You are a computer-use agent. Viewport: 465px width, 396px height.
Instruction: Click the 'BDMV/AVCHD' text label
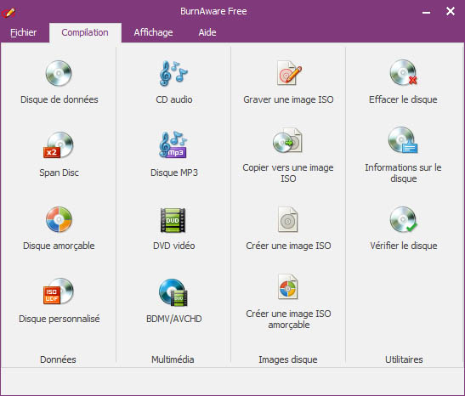(174, 319)
